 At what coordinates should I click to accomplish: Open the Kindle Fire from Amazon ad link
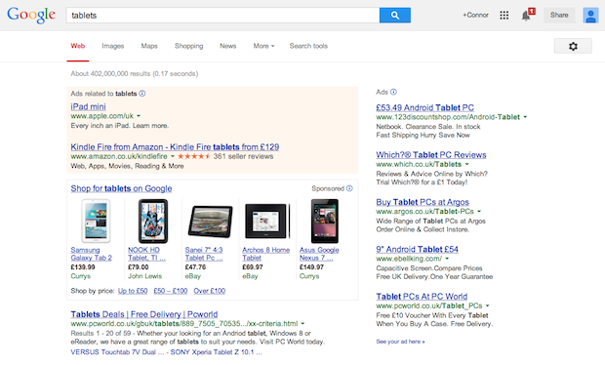(x=175, y=147)
